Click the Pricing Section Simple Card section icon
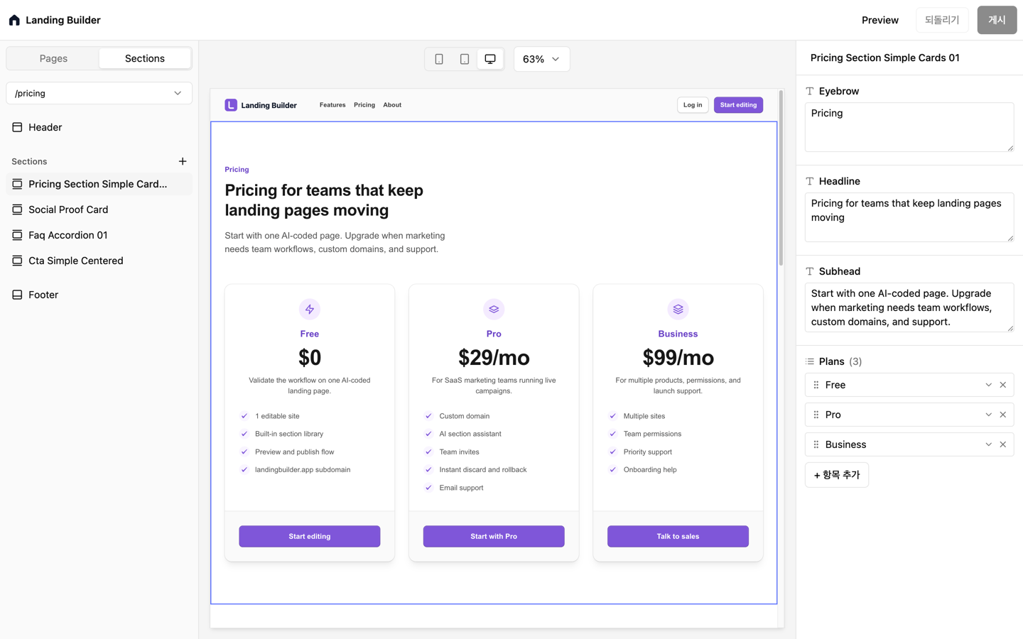Screen dimensions: 1023x639 [x=17, y=184]
